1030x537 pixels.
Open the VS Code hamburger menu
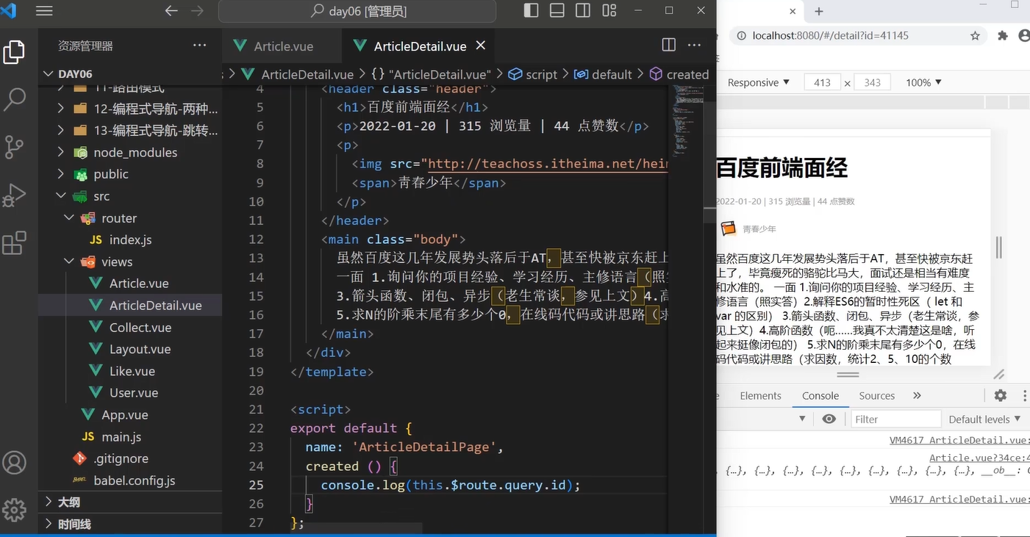coord(44,11)
